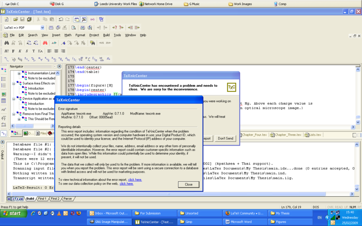Click the Save floppy disk icon
362x226 pixels.
(x=22, y=19)
